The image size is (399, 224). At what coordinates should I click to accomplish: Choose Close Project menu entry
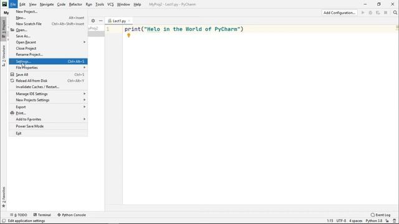[x=49, y=49]
